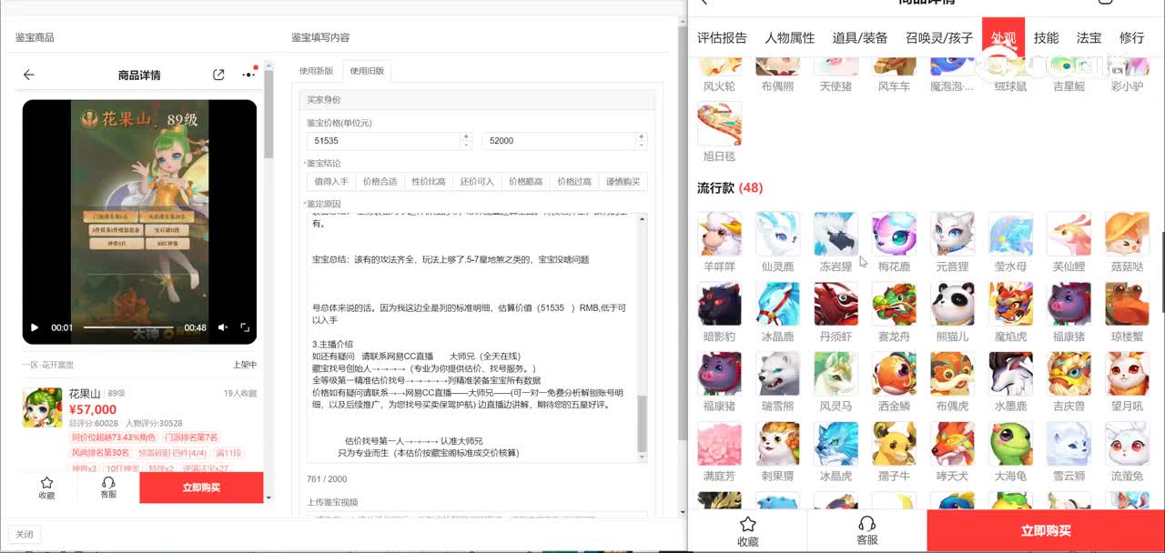Open the 评估报告 tab
This screenshot has height=553, width=1165.
(722, 38)
